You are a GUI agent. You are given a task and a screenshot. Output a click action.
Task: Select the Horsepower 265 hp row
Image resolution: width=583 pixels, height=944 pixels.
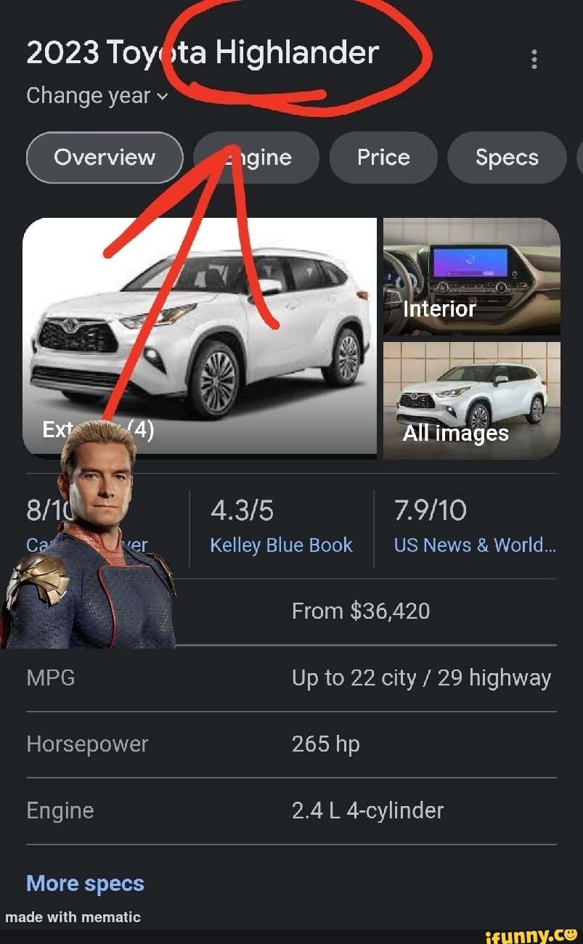(291, 744)
